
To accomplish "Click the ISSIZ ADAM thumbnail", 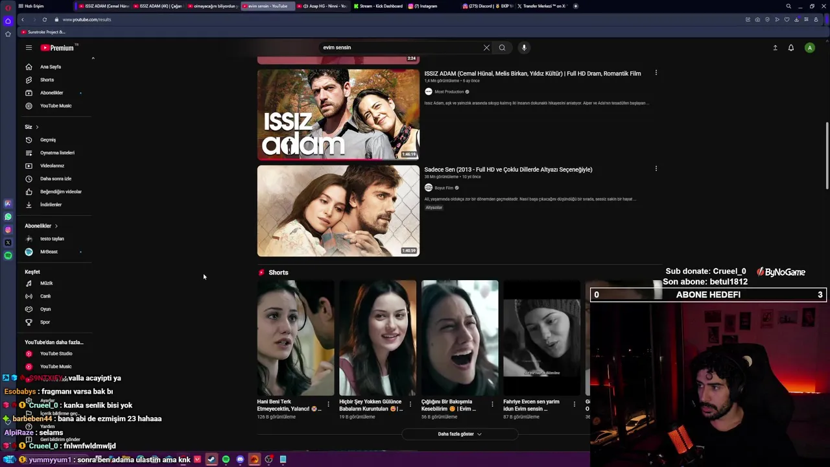I will [x=338, y=114].
